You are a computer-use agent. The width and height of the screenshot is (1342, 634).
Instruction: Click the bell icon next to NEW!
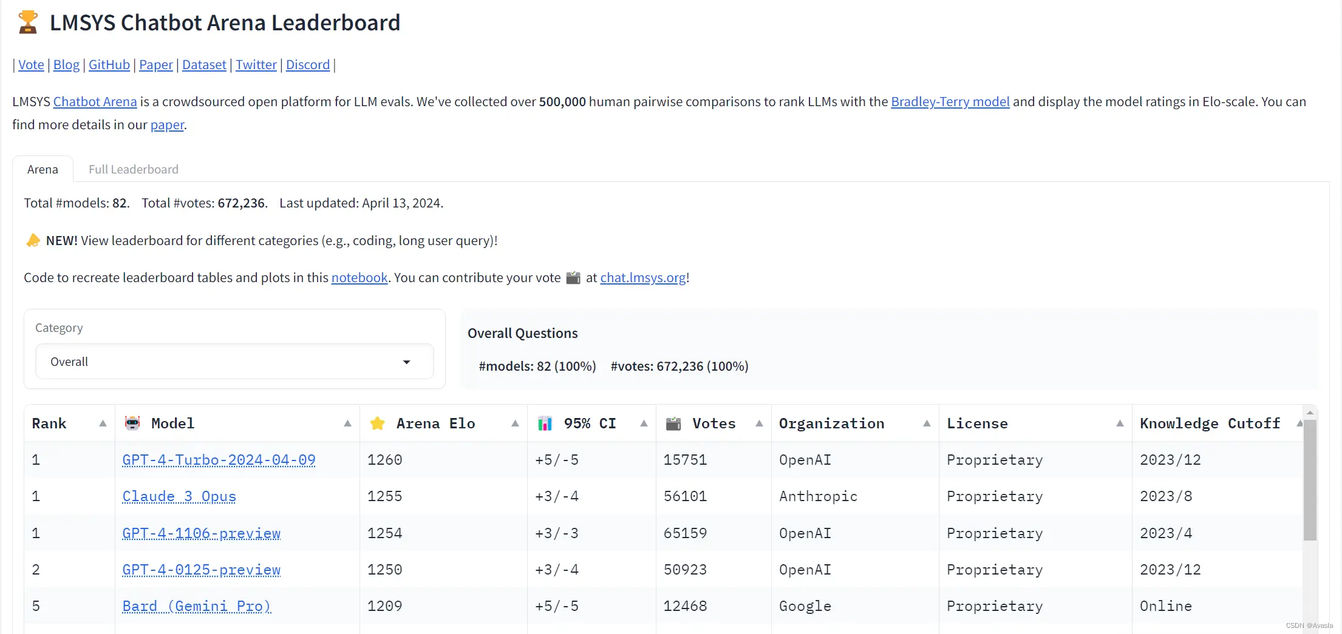pyautogui.click(x=33, y=240)
